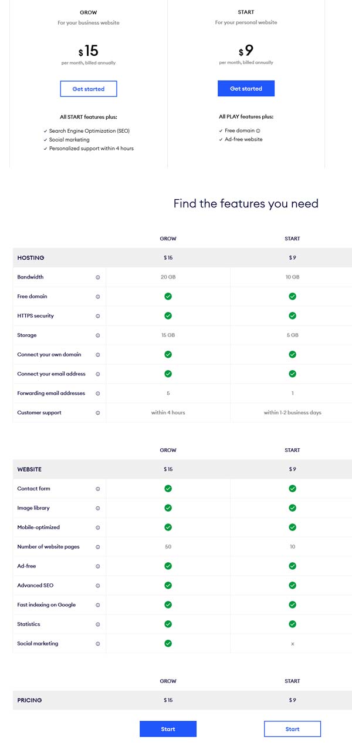Click the $15 price cell under GROW
This screenshot has width=352, height=749.
coord(168,257)
